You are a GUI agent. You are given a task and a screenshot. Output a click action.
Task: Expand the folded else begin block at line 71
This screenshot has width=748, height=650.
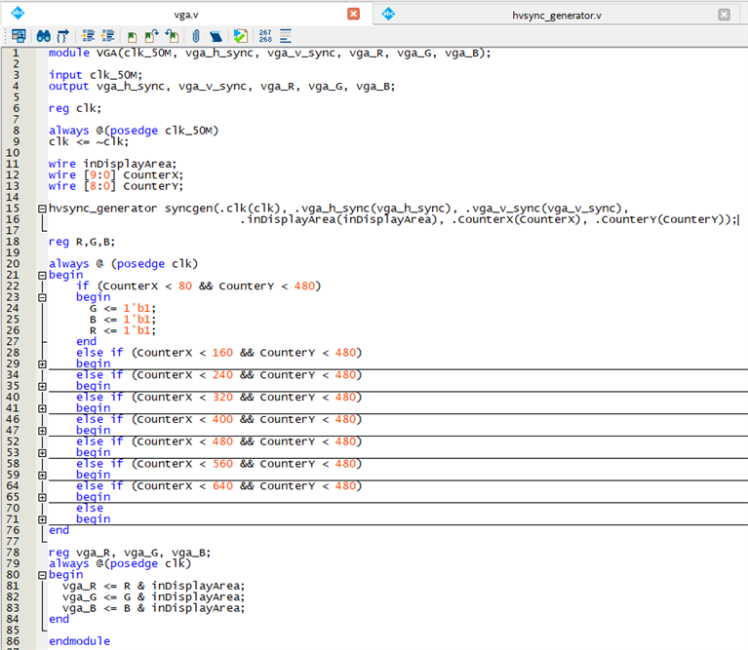click(41, 519)
